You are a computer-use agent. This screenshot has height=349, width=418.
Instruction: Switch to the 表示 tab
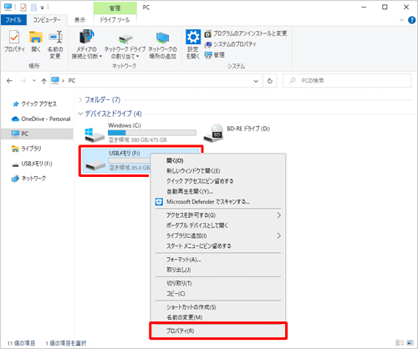(79, 20)
